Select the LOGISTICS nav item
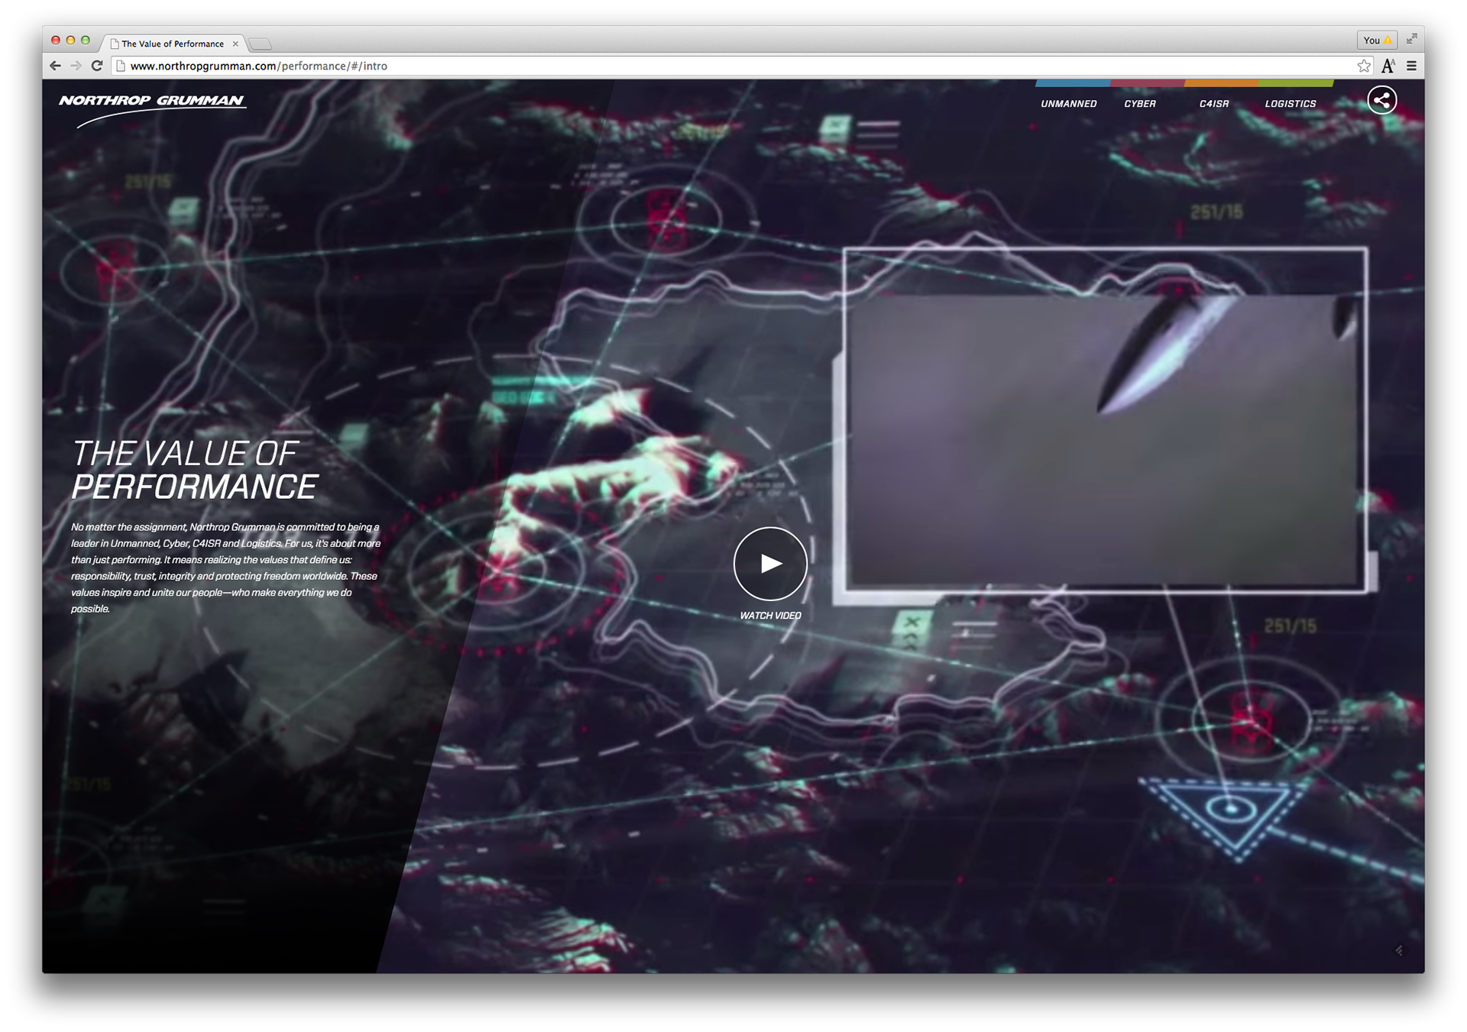This screenshot has width=1467, height=1032. click(1290, 104)
